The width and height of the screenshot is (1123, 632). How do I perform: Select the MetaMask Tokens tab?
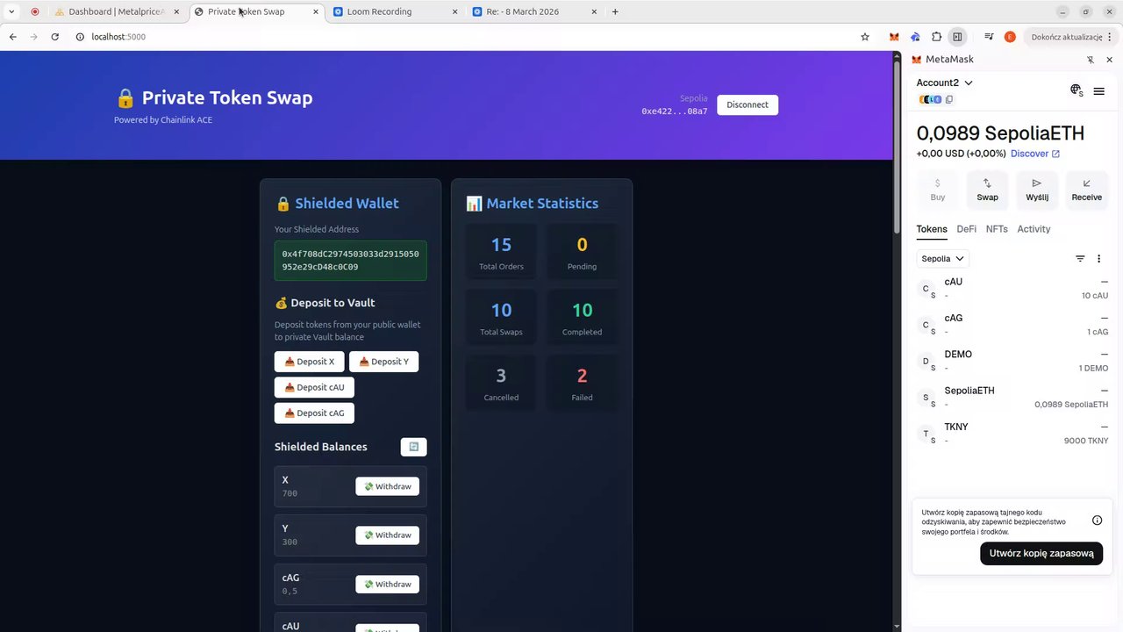tap(932, 229)
